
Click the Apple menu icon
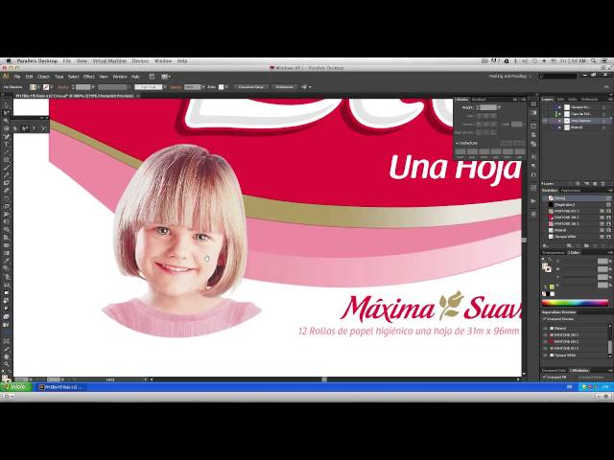pyautogui.click(x=8, y=61)
